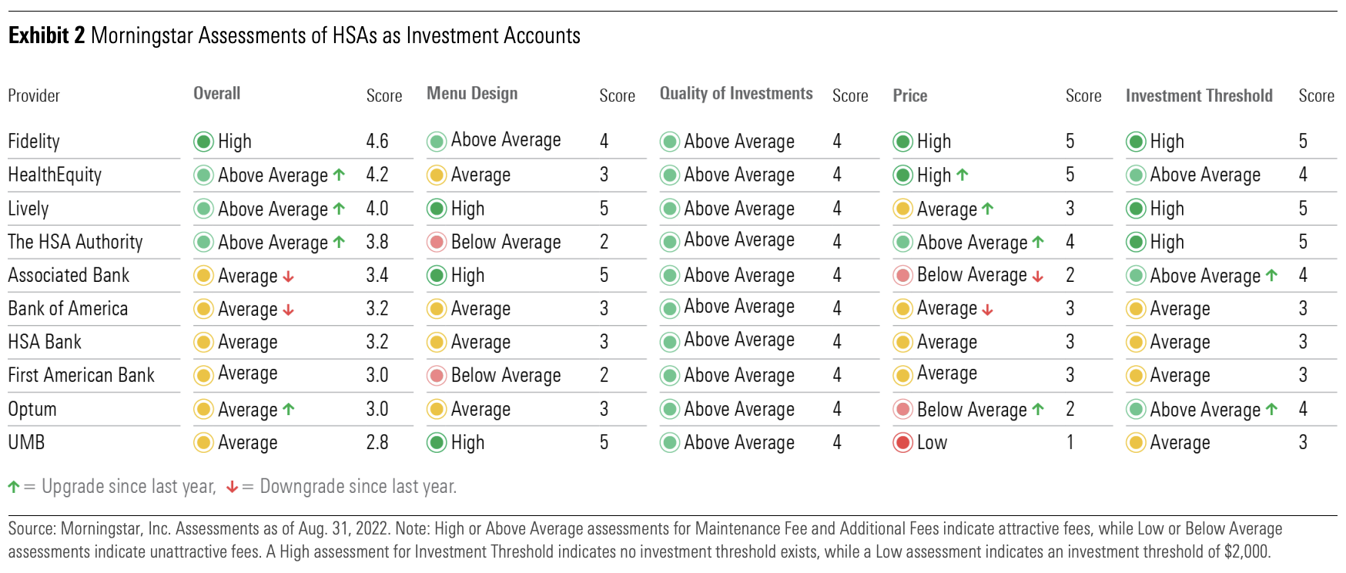Click the Quality of Investments column header

click(735, 93)
